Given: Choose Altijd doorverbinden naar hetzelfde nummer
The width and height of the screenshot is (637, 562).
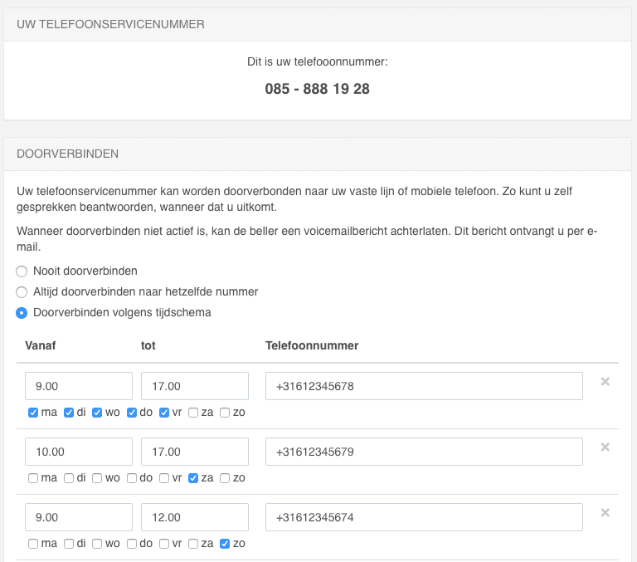Looking at the screenshot, I should click(x=22, y=292).
